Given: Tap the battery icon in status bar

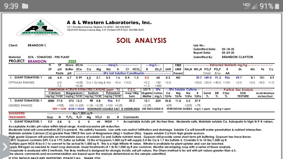Looking at the screenshot, I should click(278, 6).
